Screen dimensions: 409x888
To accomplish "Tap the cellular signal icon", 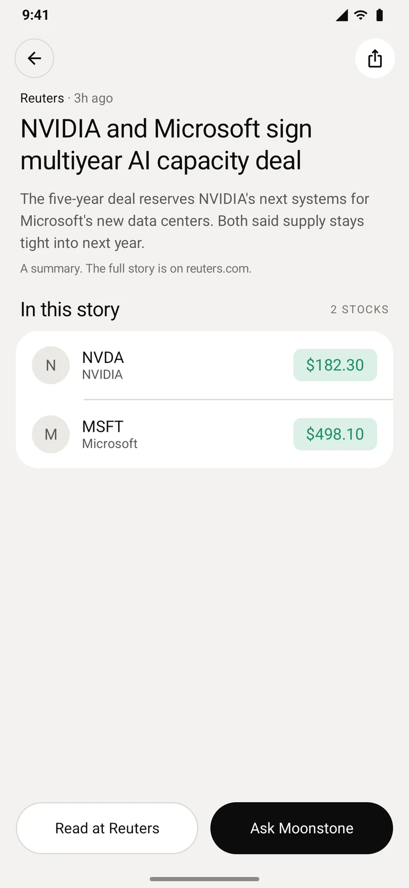I will 341,15.
